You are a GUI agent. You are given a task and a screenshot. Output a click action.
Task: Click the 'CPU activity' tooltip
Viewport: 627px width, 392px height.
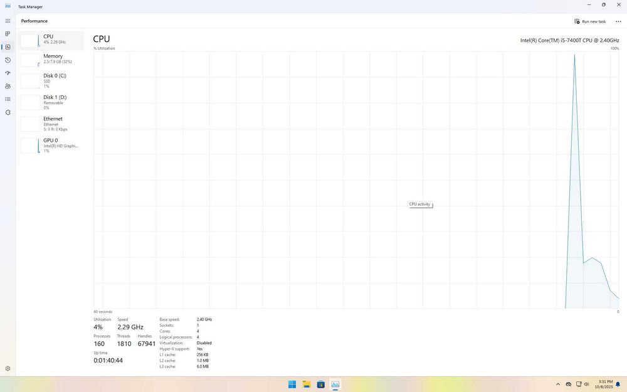(420, 204)
